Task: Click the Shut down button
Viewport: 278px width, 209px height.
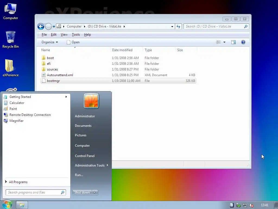Action: 82,192
